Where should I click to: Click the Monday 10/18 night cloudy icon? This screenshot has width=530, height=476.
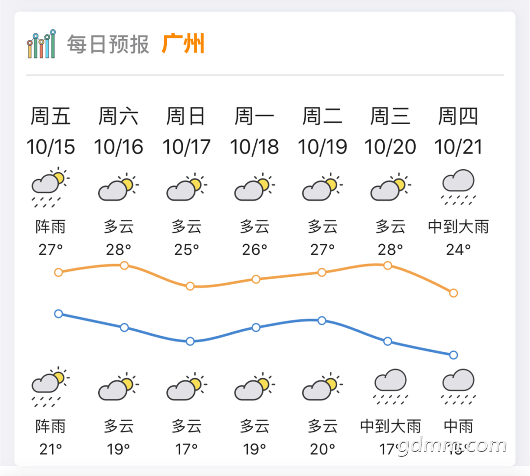[x=255, y=386]
